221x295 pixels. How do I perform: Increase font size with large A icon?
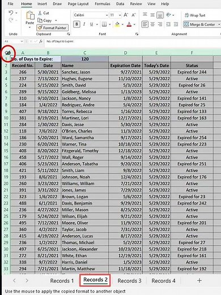(x=126, y=15)
